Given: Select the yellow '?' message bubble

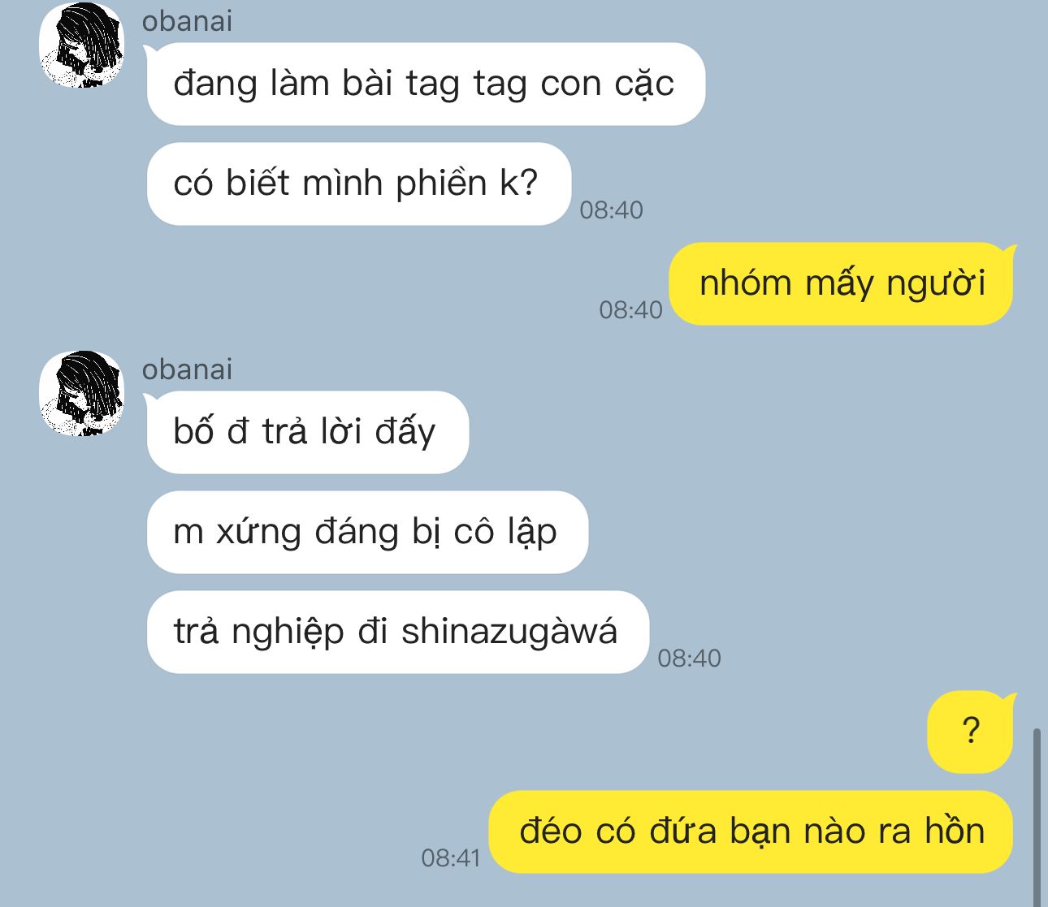Looking at the screenshot, I should coord(971,732).
